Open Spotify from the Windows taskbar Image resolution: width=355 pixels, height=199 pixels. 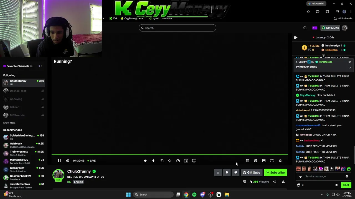coord(194,195)
